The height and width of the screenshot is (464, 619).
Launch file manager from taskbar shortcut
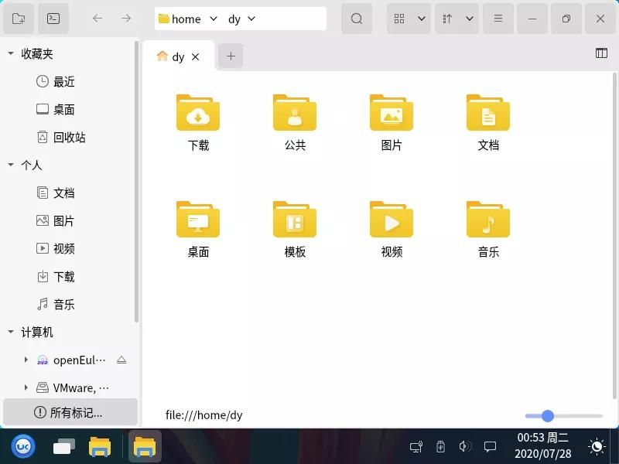tap(100, 447)
